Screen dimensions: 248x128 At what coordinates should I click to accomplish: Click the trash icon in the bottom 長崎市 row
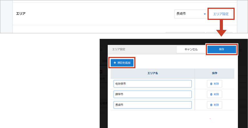point(211,105)
